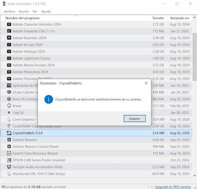The height and width of the screenshot is (189, 197).
Task: Open the Ayuda menu
Action: coord(46,12)
